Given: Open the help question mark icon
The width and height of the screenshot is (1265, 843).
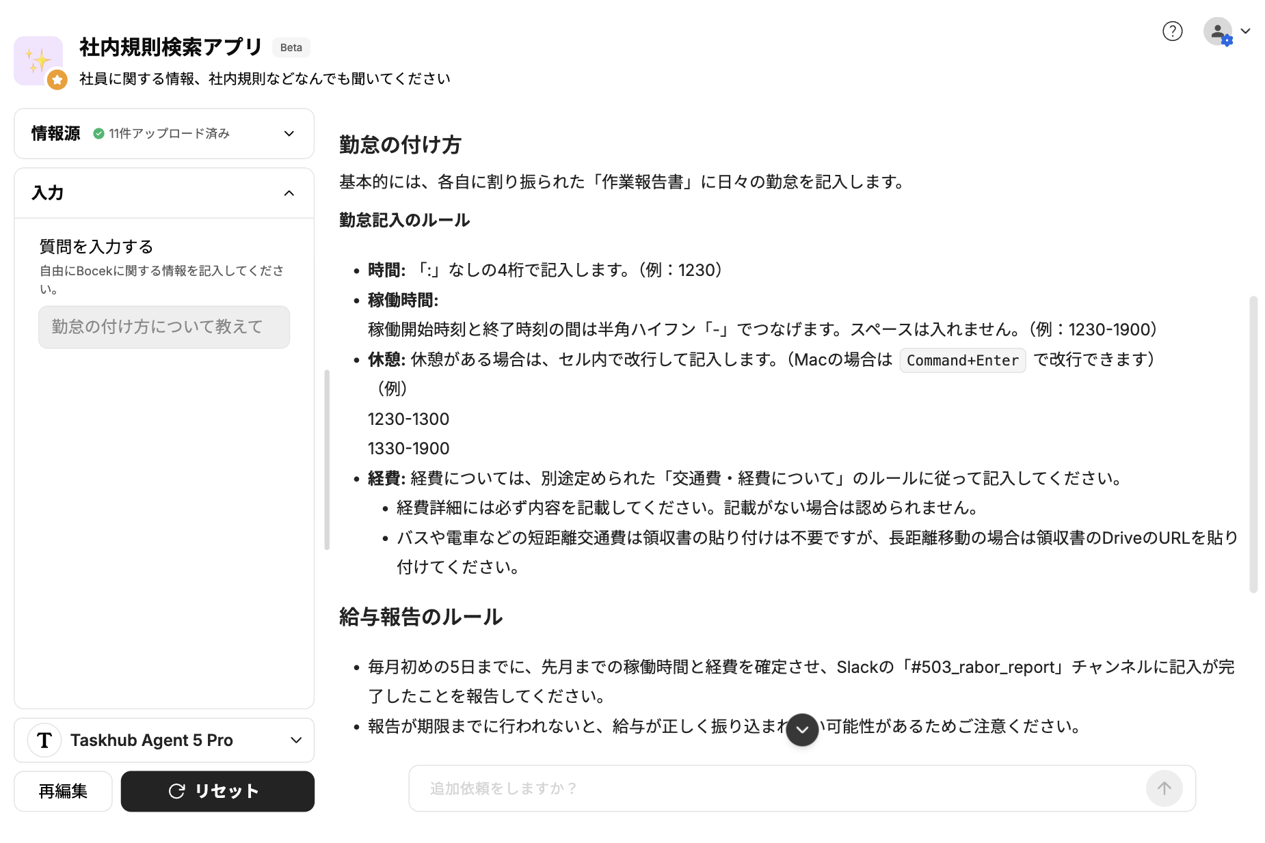Looking at the screenshot, I should (1172, 31).
